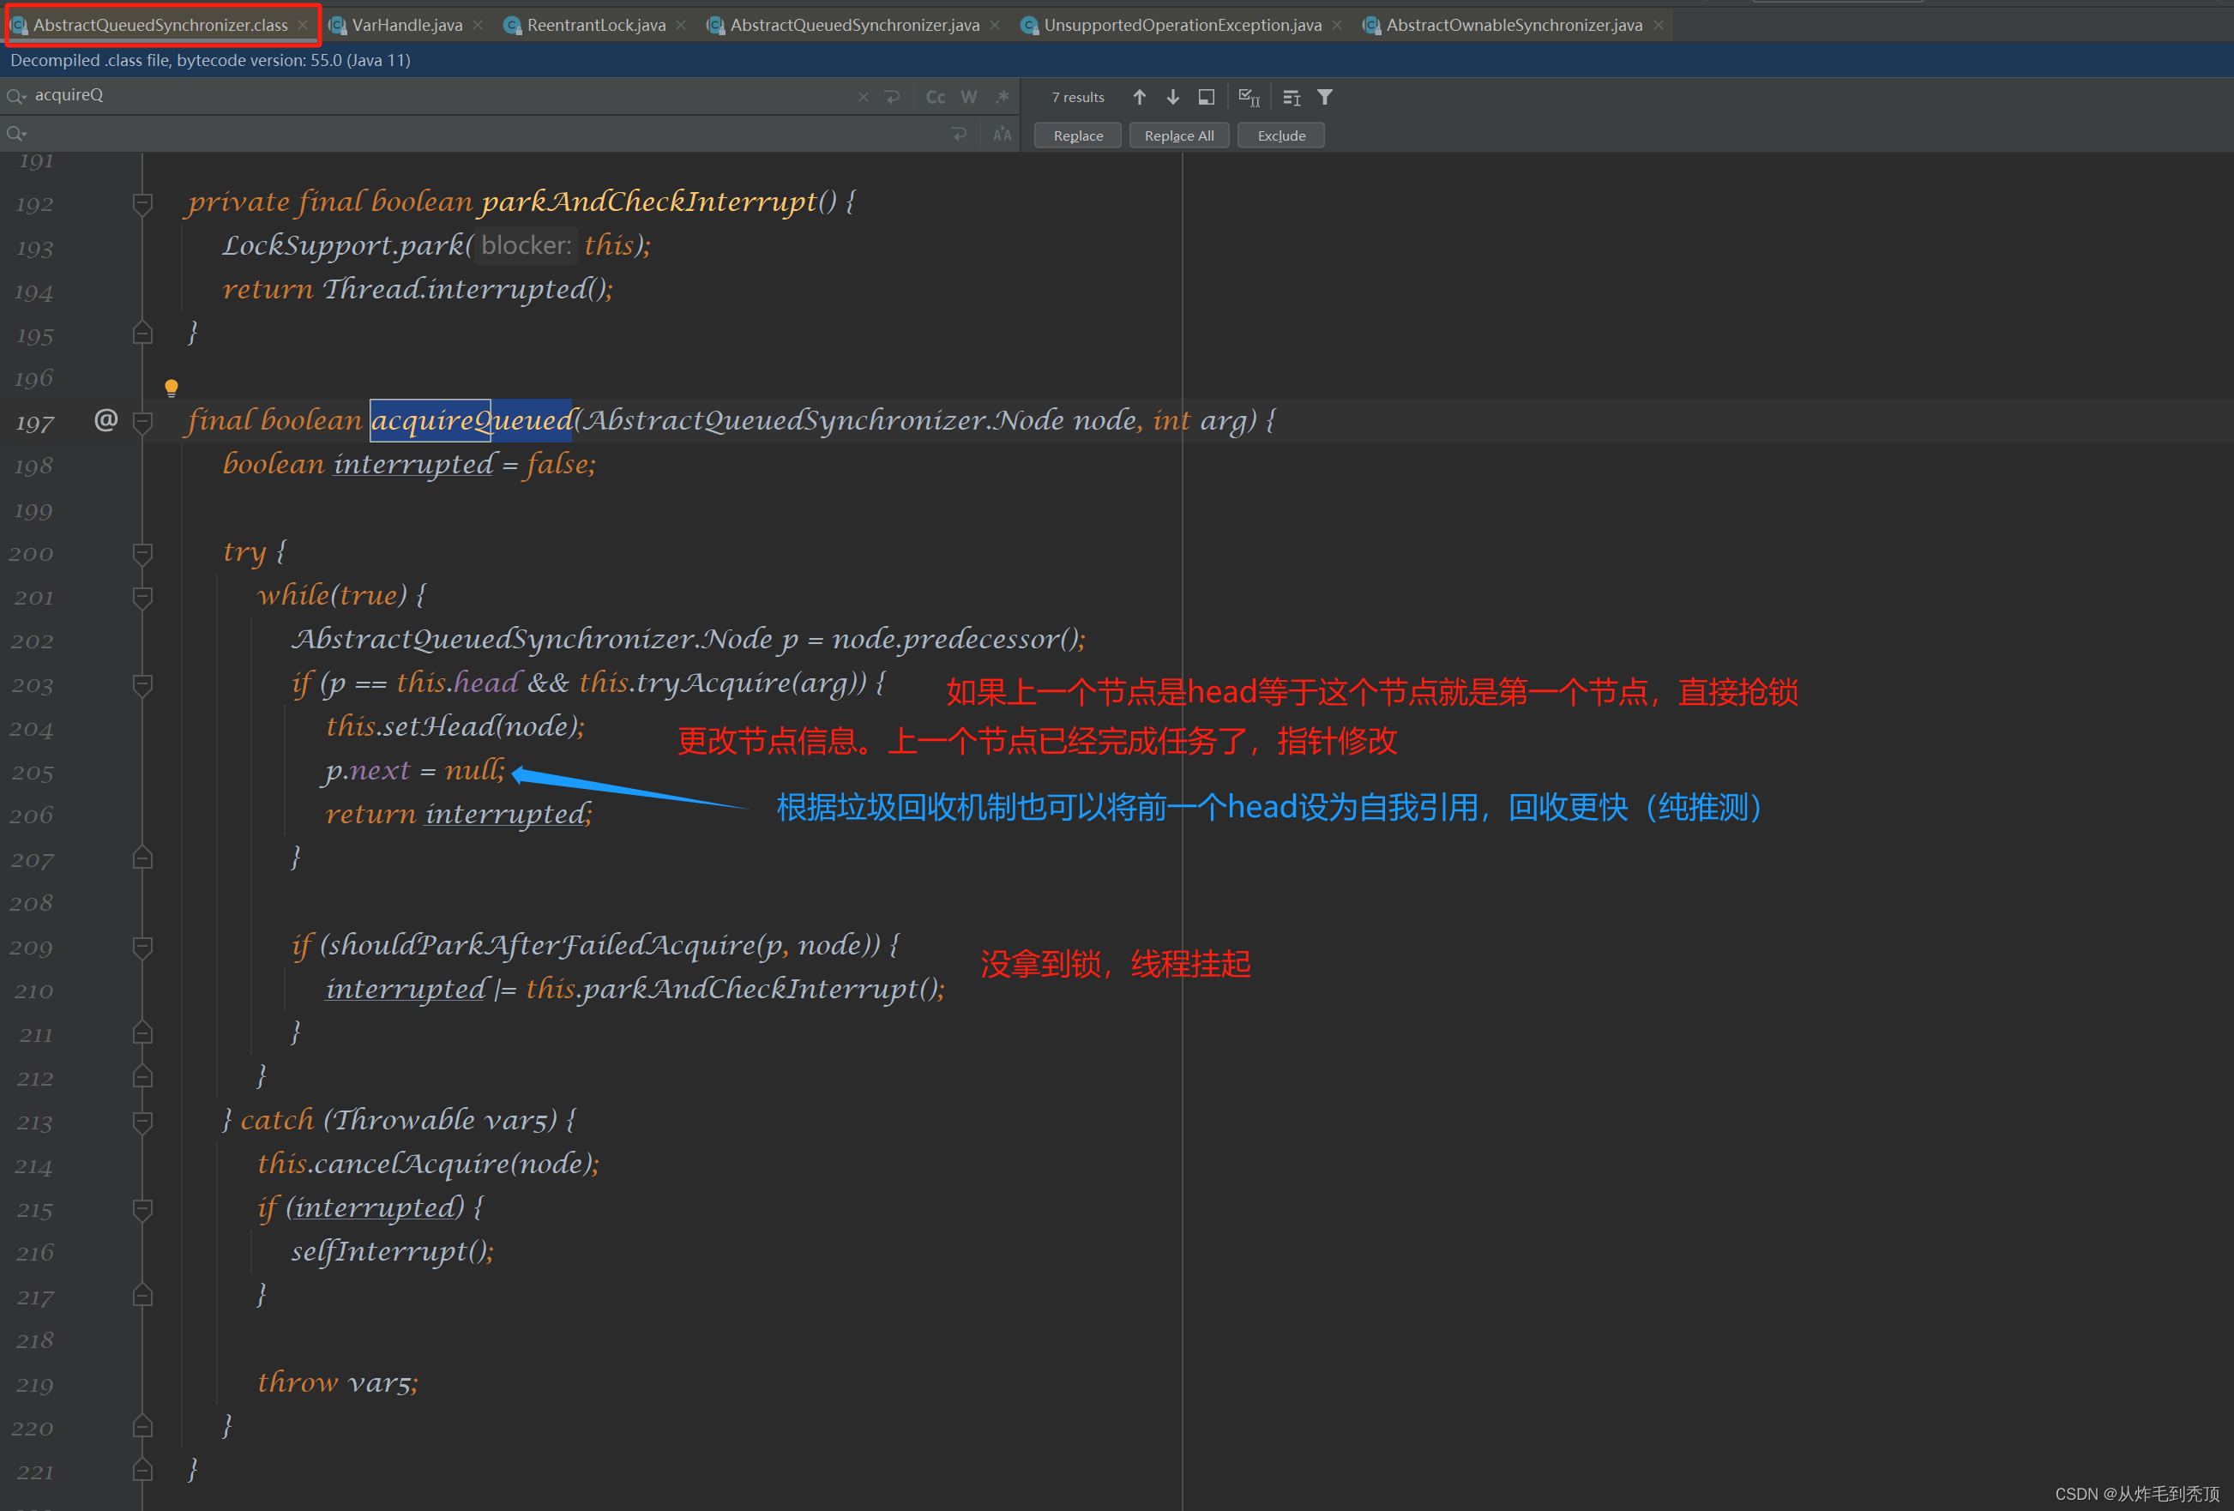Click the Exclude button
The image size is (2234, 1511).
[x=1280, y=135]
